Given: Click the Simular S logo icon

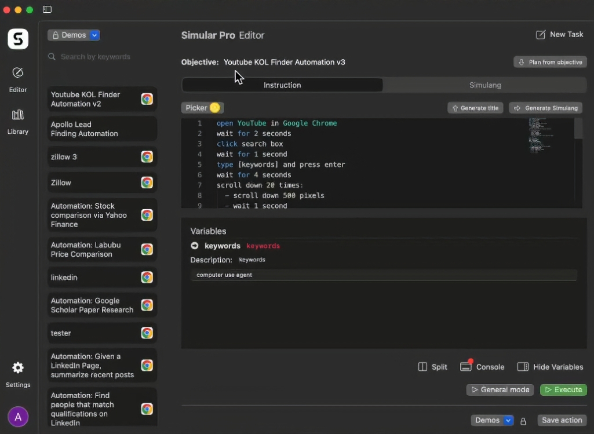Looking at the screenshot, I should click(x=18, y=39).
